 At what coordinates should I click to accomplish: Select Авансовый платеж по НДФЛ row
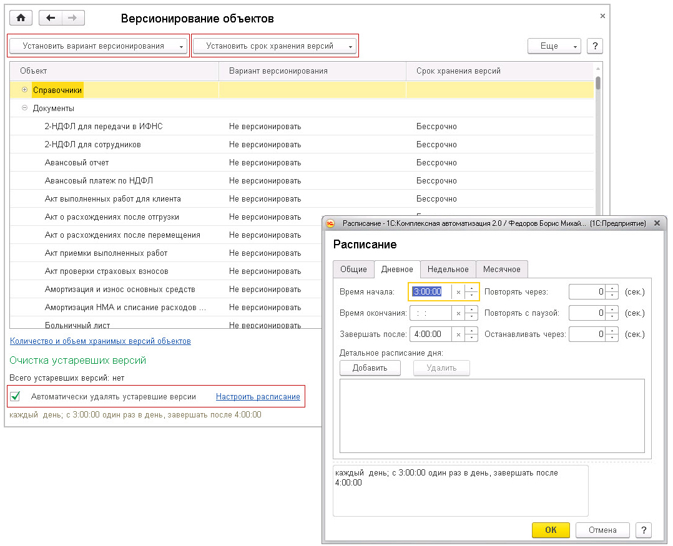coord(302,180)
